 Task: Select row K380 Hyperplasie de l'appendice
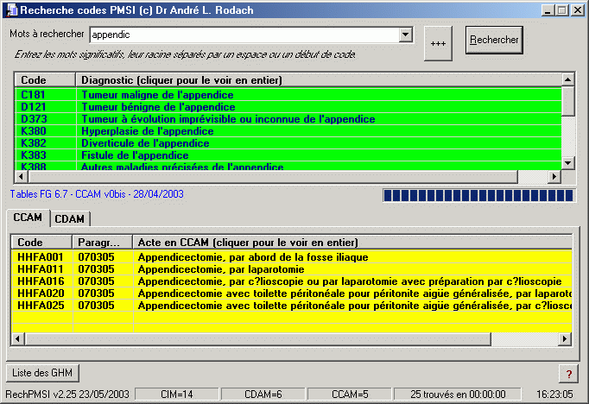288,131
